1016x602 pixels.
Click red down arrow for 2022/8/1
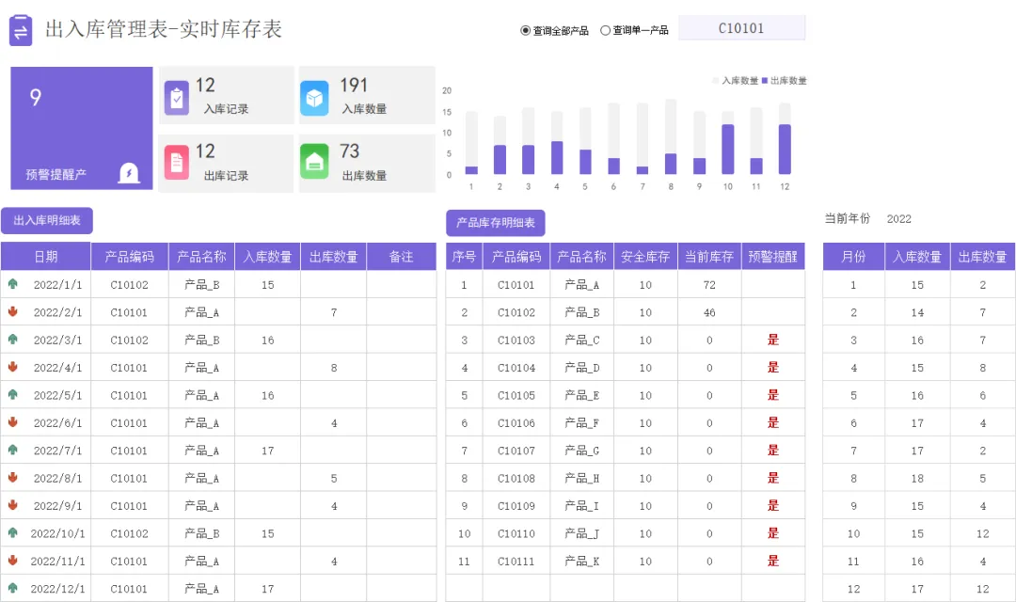pos(12,478)
